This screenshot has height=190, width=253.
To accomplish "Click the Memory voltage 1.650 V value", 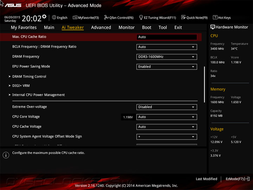I will (236, 102).
